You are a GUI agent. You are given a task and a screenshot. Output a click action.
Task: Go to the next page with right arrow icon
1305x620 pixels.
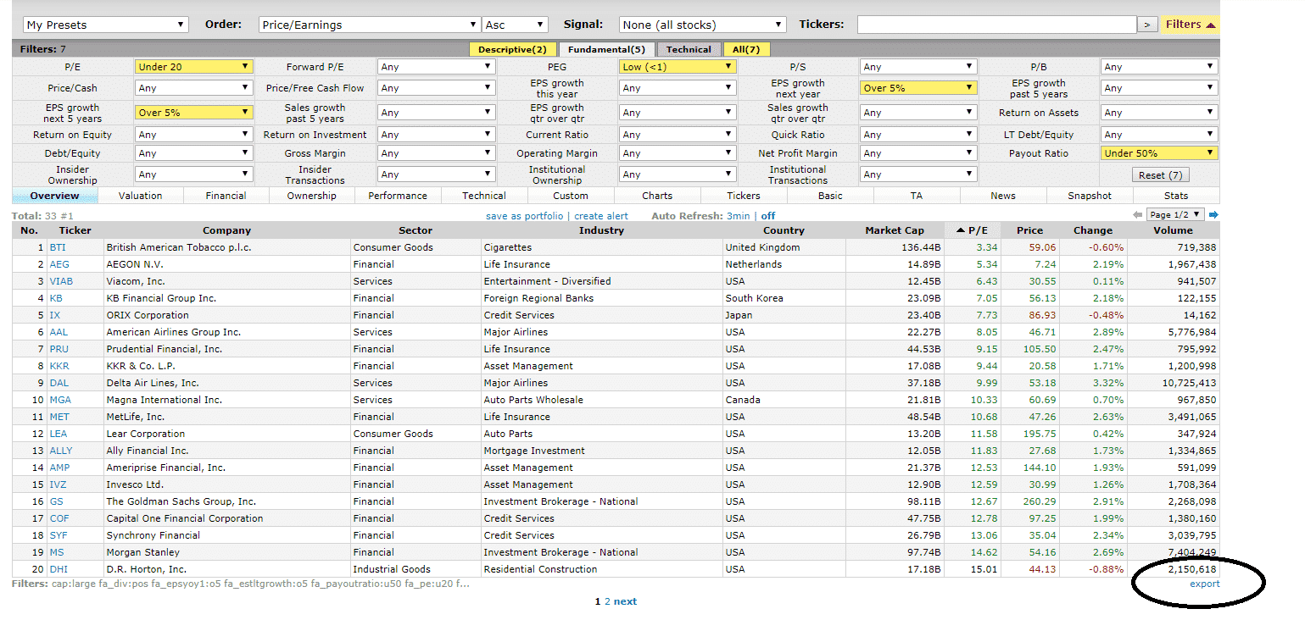[x=1213, y=215]
